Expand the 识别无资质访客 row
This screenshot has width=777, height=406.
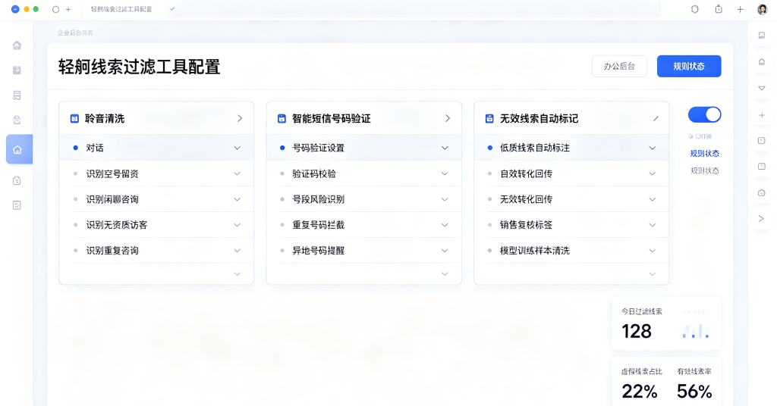click(237, 225)
